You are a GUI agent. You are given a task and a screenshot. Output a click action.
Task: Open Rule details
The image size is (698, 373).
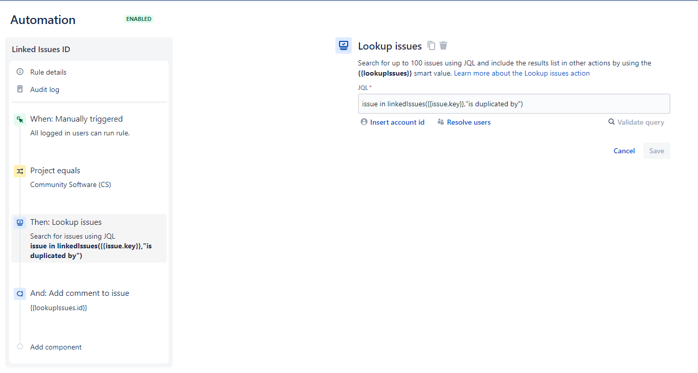[48, 72]
